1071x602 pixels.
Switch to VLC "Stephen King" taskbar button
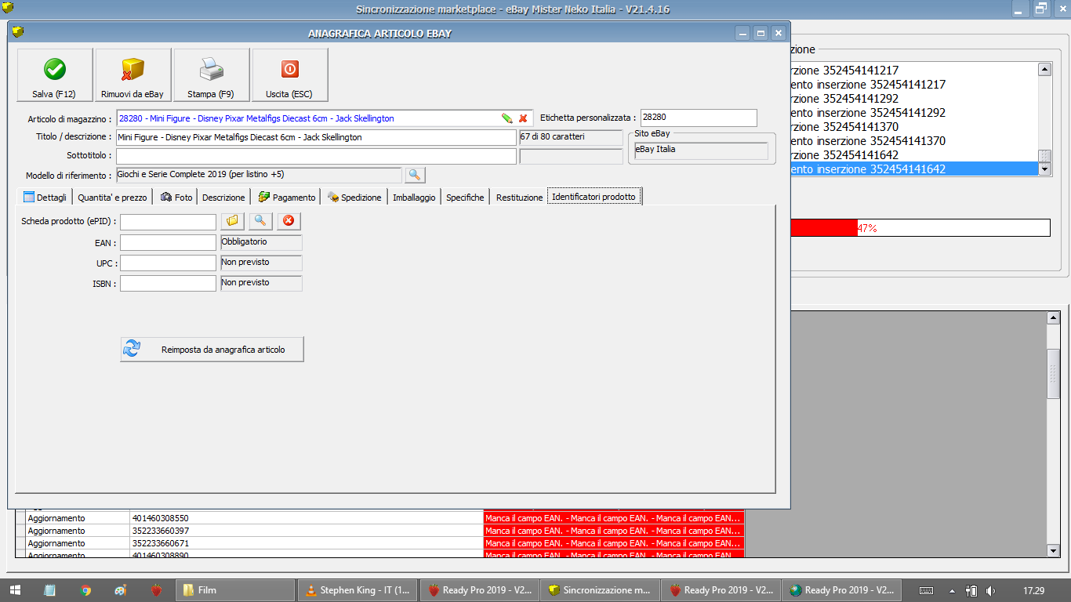tap(358, 590)
